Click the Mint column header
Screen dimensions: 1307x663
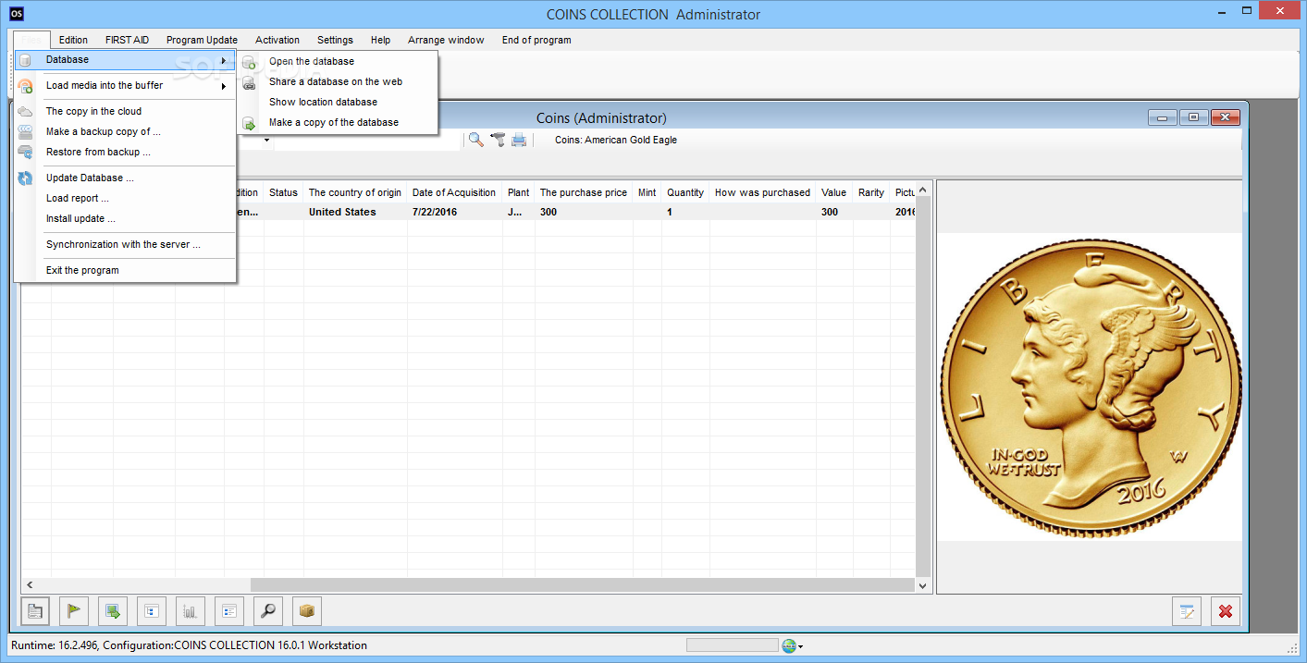[x=647, y=192]
